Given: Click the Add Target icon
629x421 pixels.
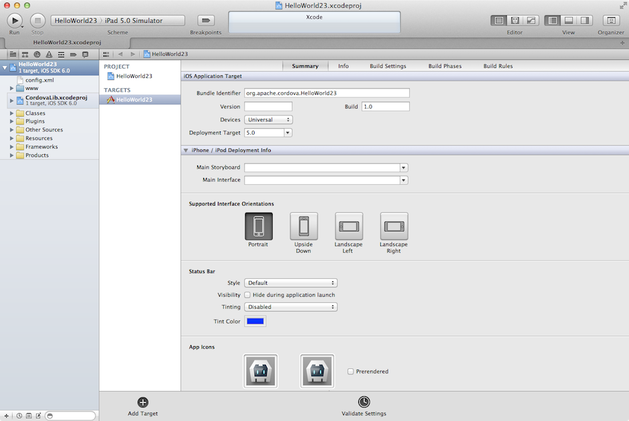Looking at the screenshot, I should [143, 402].
